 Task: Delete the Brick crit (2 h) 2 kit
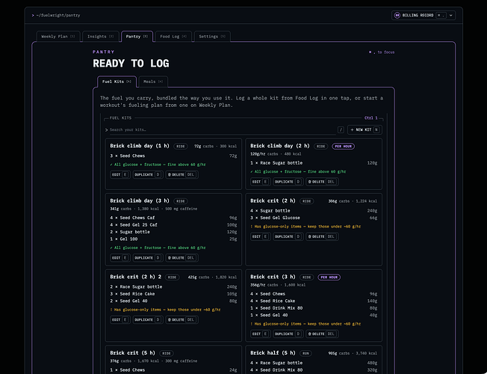pos(182,319)
